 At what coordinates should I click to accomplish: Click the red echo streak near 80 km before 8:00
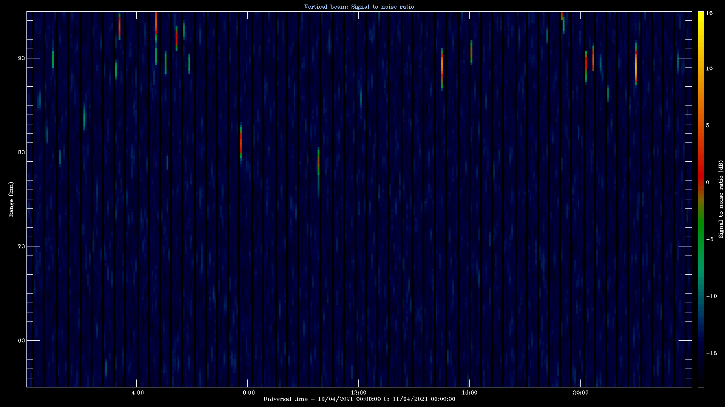[241, 142]
